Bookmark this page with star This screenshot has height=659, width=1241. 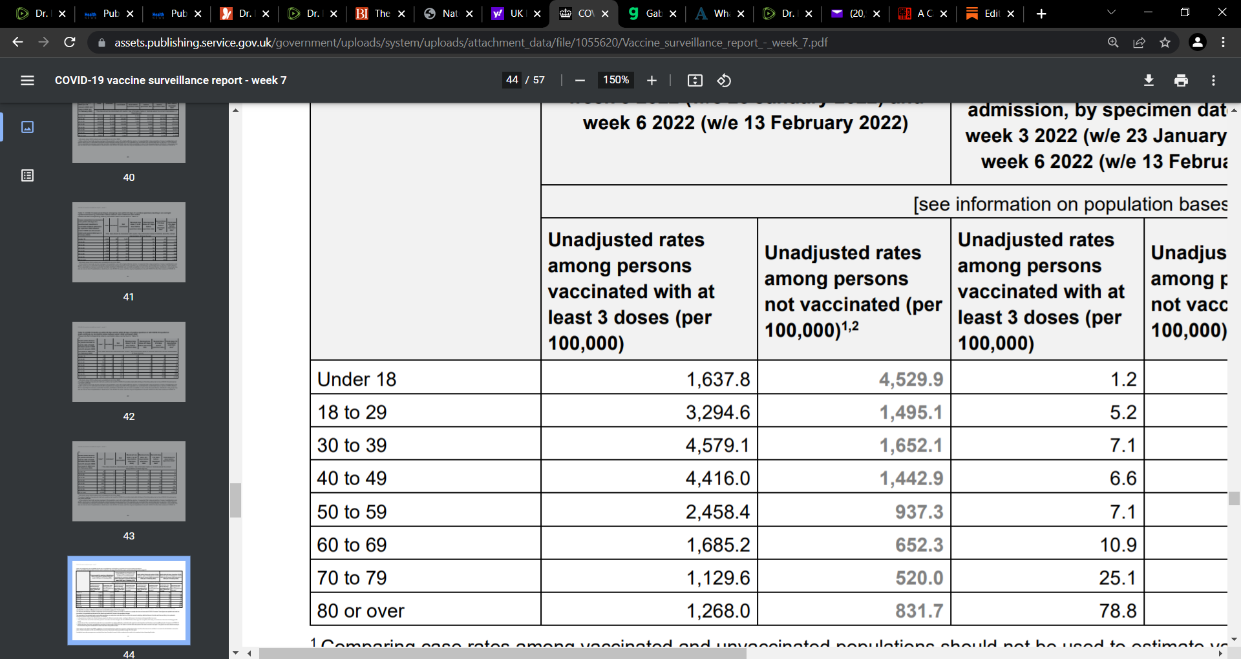click(x=1165, y=42)
